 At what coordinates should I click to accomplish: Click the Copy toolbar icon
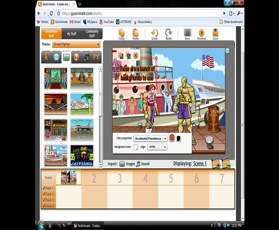click(x=122, y=34)
